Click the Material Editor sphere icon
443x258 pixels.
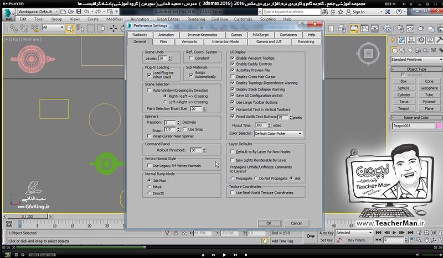click(387, 29)
